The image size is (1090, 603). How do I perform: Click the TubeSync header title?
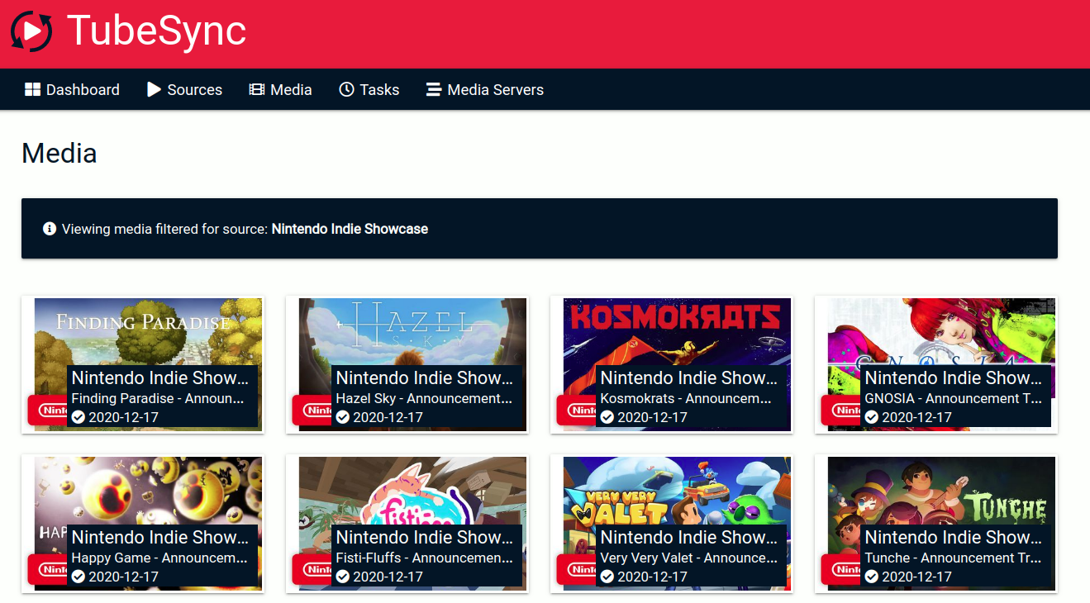(156, 31)
